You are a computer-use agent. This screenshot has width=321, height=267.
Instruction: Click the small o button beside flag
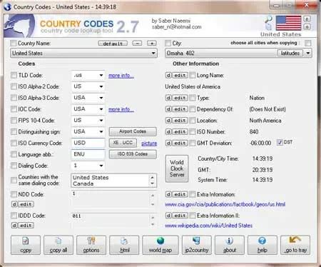click(x=307, y=26)
